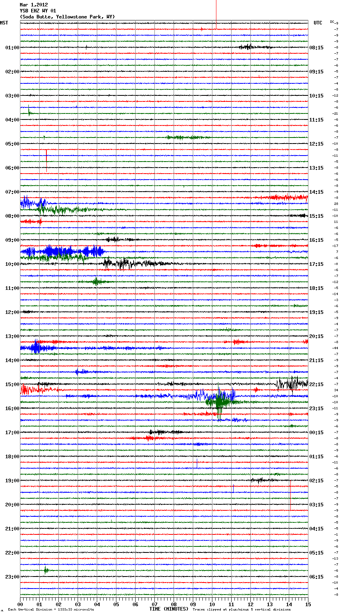Click the '21:15' UTC row label
Viewport: 340px width, 615px height.
point(316,360)
